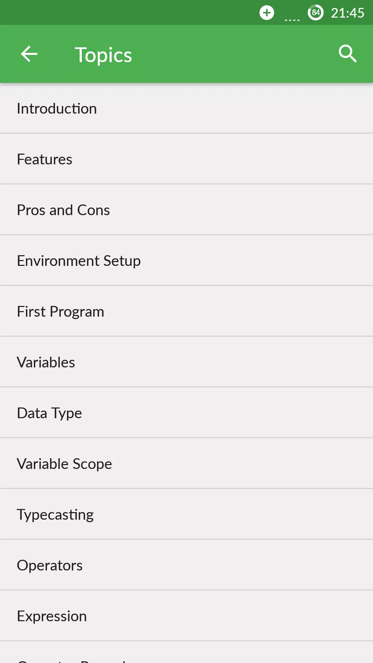Image resolution: width=373 pixels, height=663 pixels.
Task: Tap the green Topics app bar
Action: coord(186,54)
